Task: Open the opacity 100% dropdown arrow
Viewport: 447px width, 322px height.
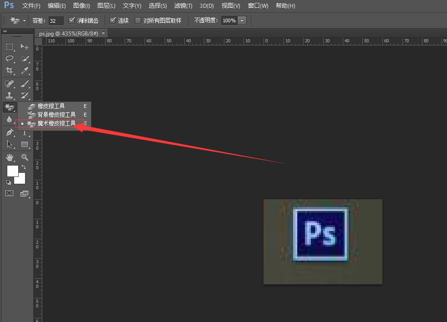Action: point(242,20)
